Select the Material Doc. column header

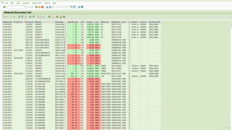[x=116, y=22]
